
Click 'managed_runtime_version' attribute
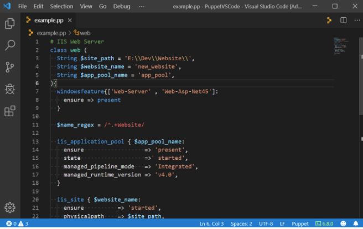pos(102,175)
